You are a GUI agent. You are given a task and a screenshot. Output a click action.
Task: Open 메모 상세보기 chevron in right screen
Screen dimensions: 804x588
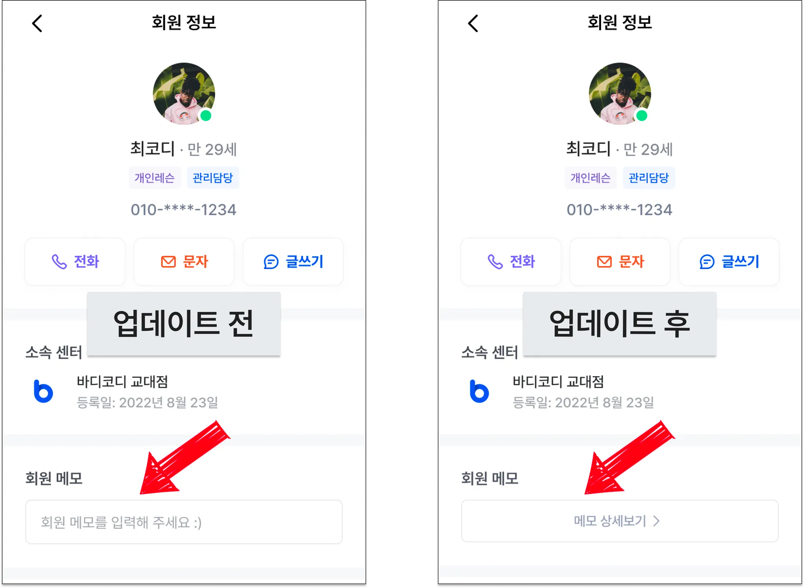656,521
